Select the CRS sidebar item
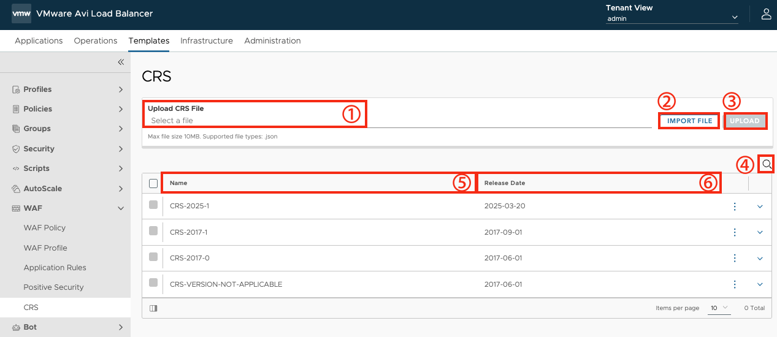 pyautogui.click(x=65, y=308)
